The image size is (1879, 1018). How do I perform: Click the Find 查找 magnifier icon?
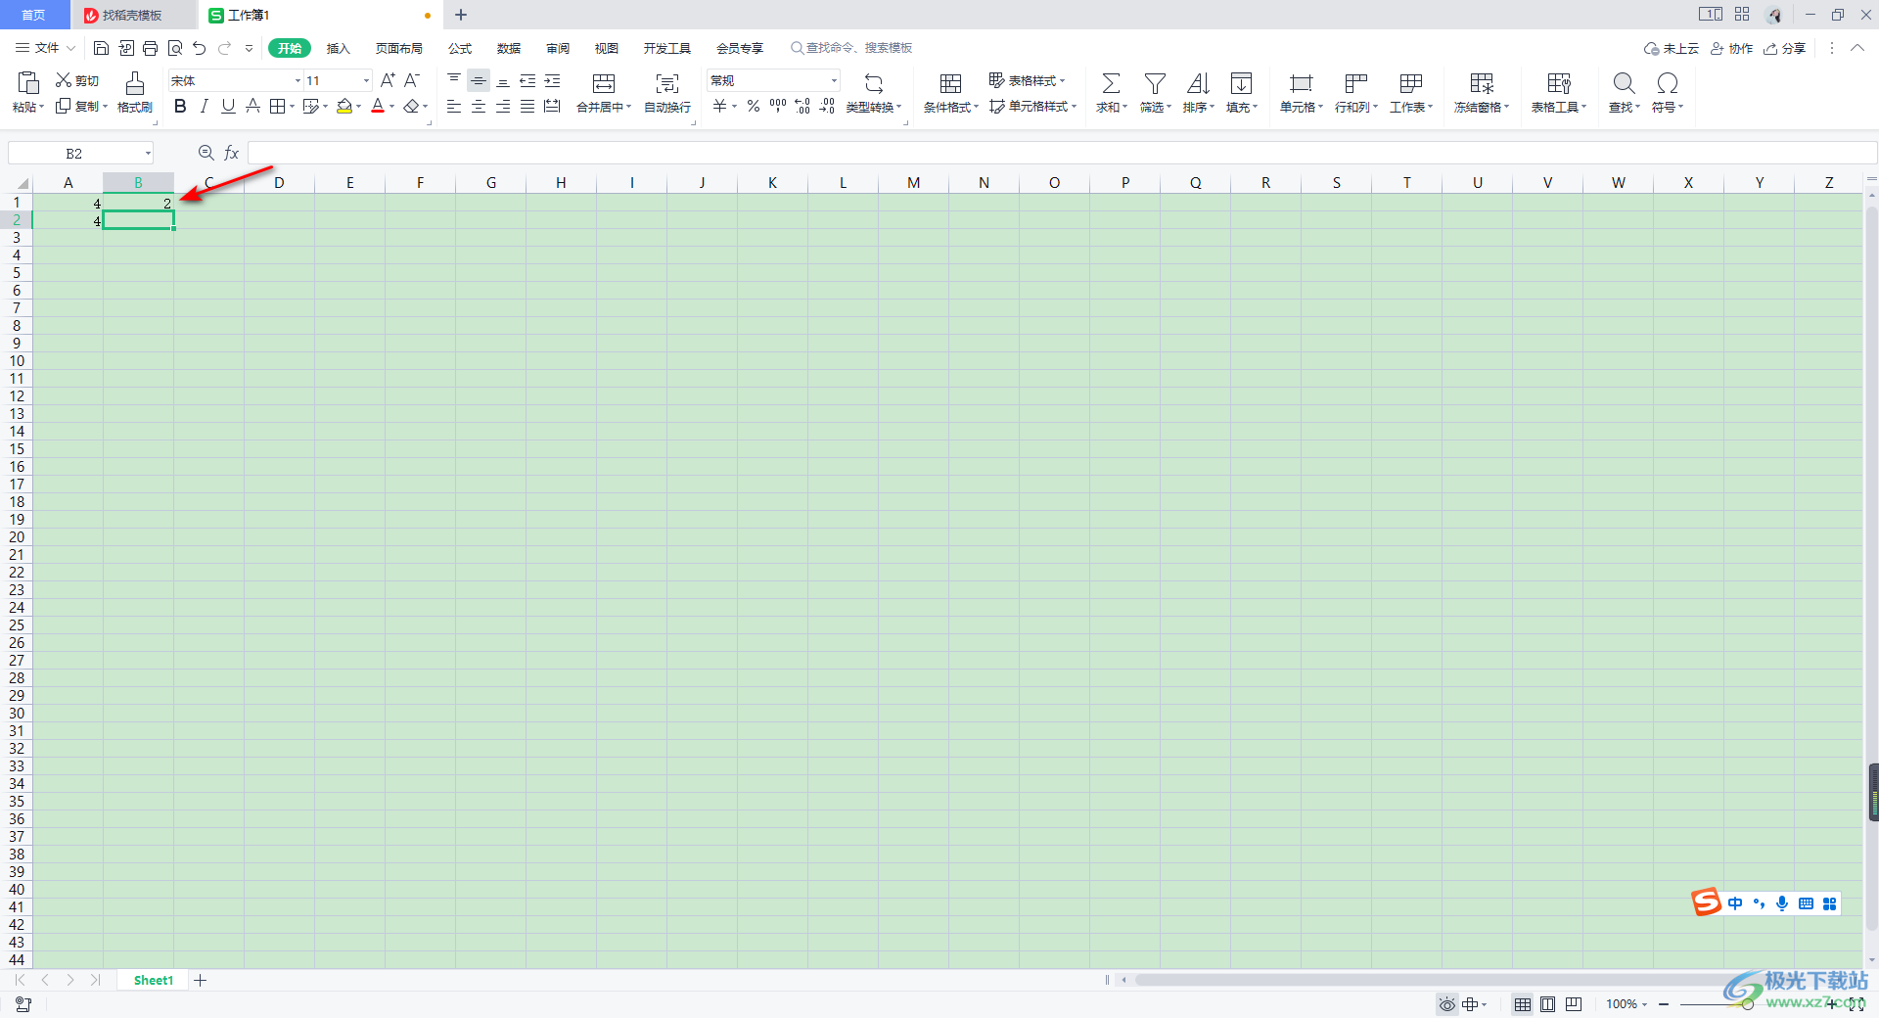pyautogui.click(x=1624, y=83)
